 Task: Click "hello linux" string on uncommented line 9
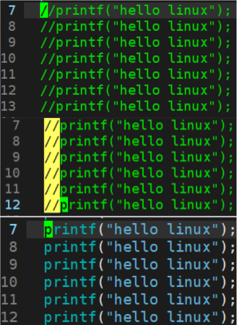click(162, 264)
